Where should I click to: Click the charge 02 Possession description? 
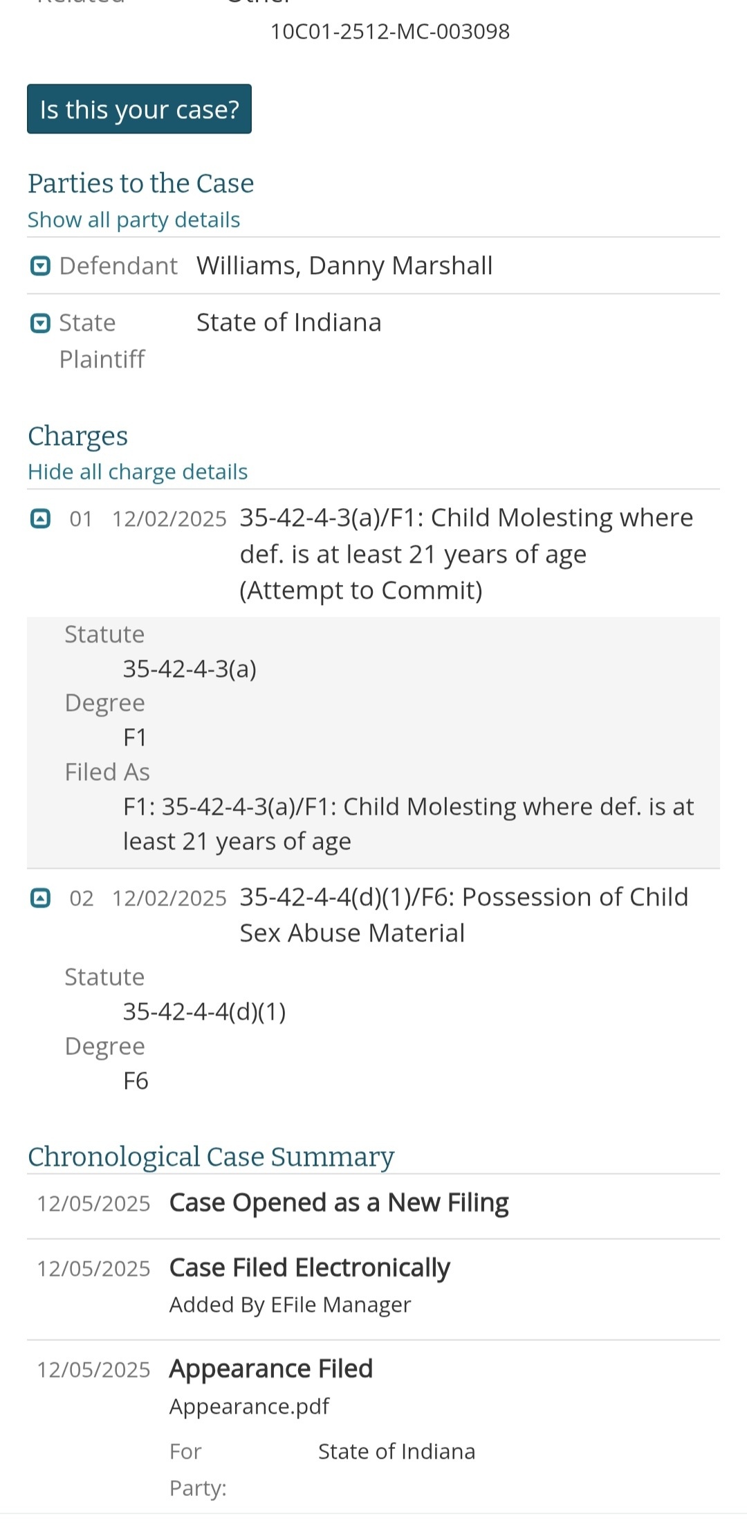pos(463,914)
